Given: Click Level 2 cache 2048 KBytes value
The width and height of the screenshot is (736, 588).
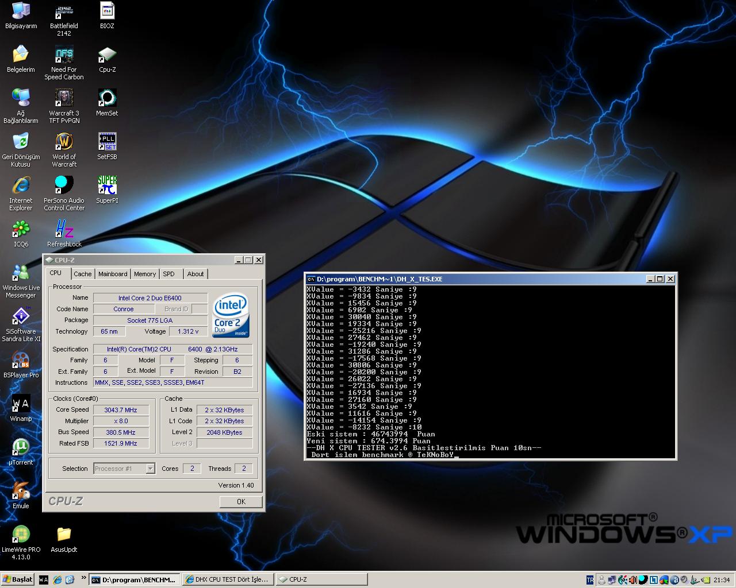Looking at the screenshot, I should click(x=224, y=432).
